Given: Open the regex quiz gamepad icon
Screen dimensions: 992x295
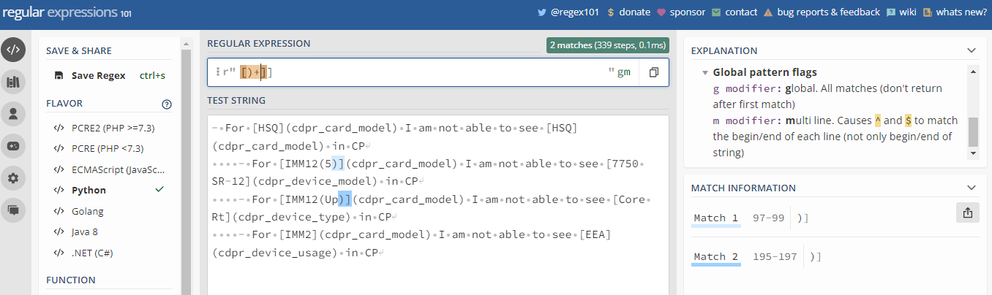Looking at the screenshot, I should (x=13, y=145).
